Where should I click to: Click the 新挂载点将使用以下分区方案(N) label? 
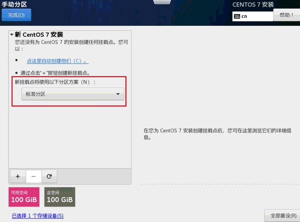click(55, 82)
